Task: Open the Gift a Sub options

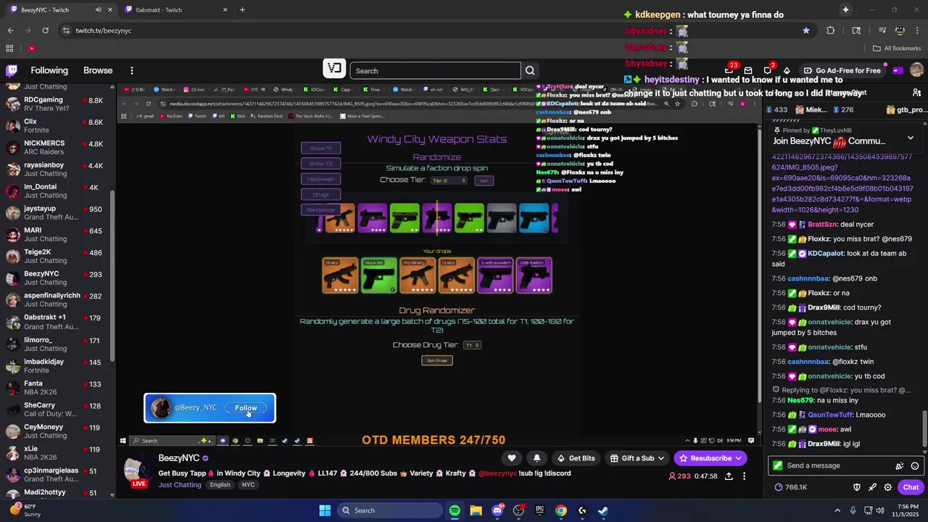Action: click(x=637, y=458)
